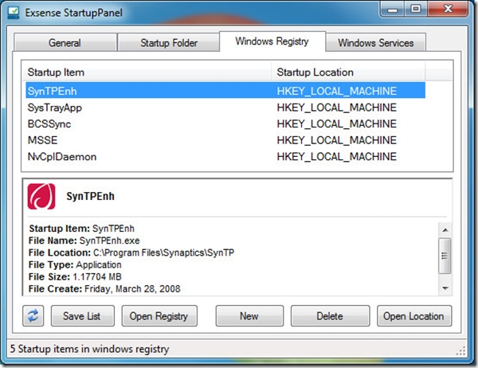Click the red SynTPEnh application icon
478x368 pixels.
[41, 197]
